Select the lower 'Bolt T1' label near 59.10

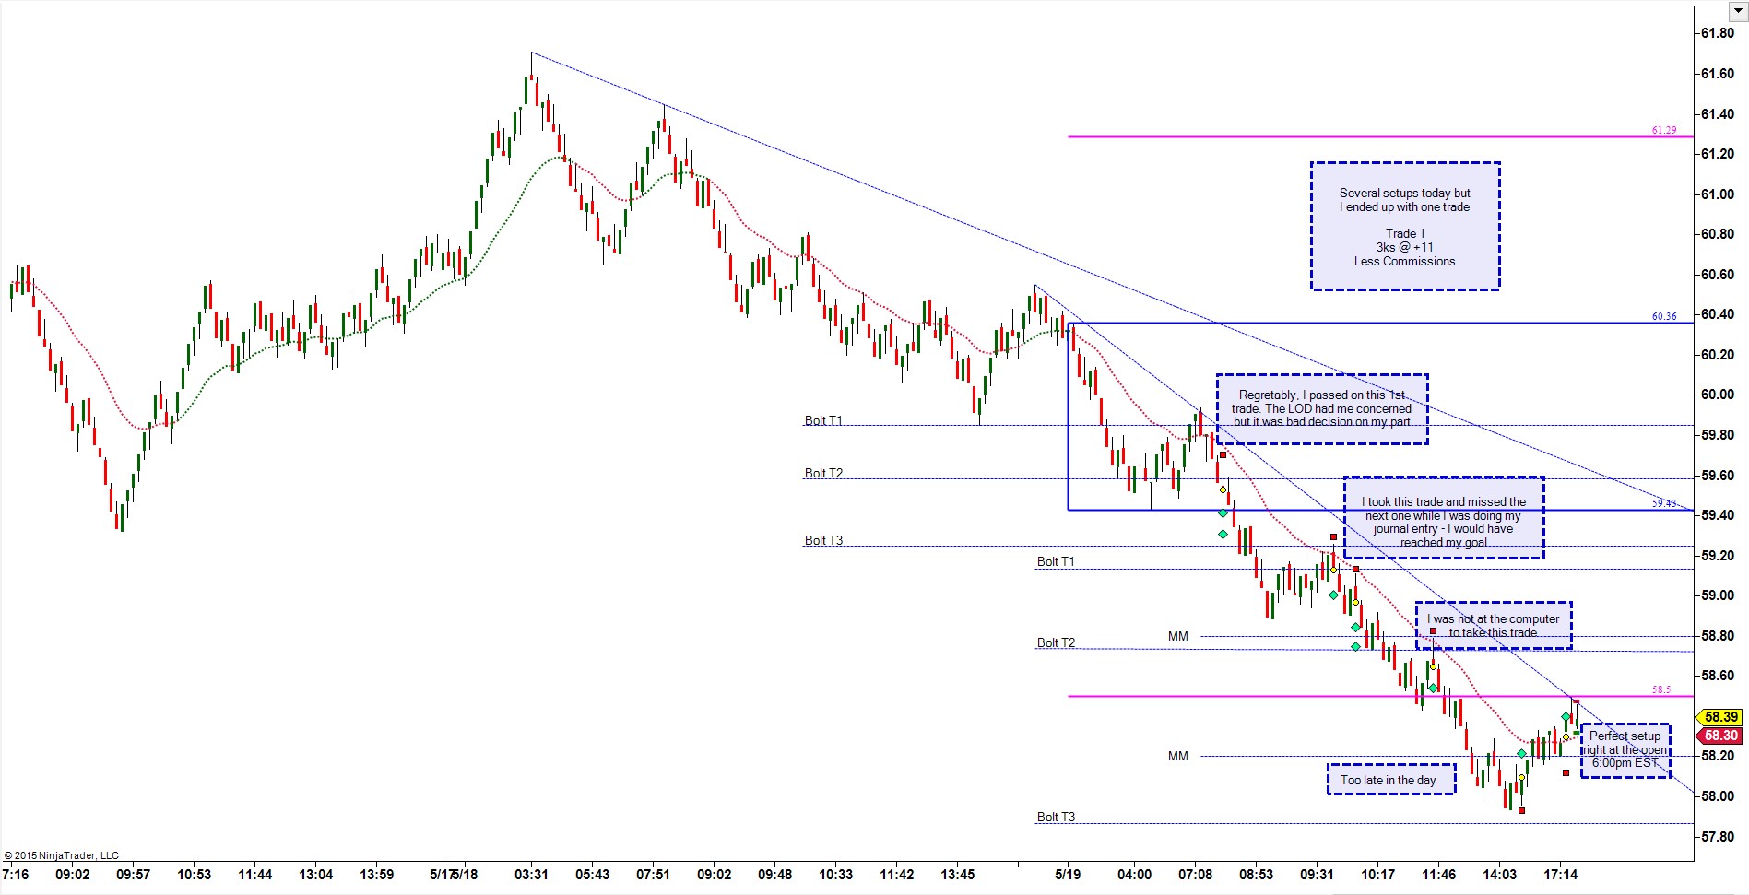[x=1056, y=561]
